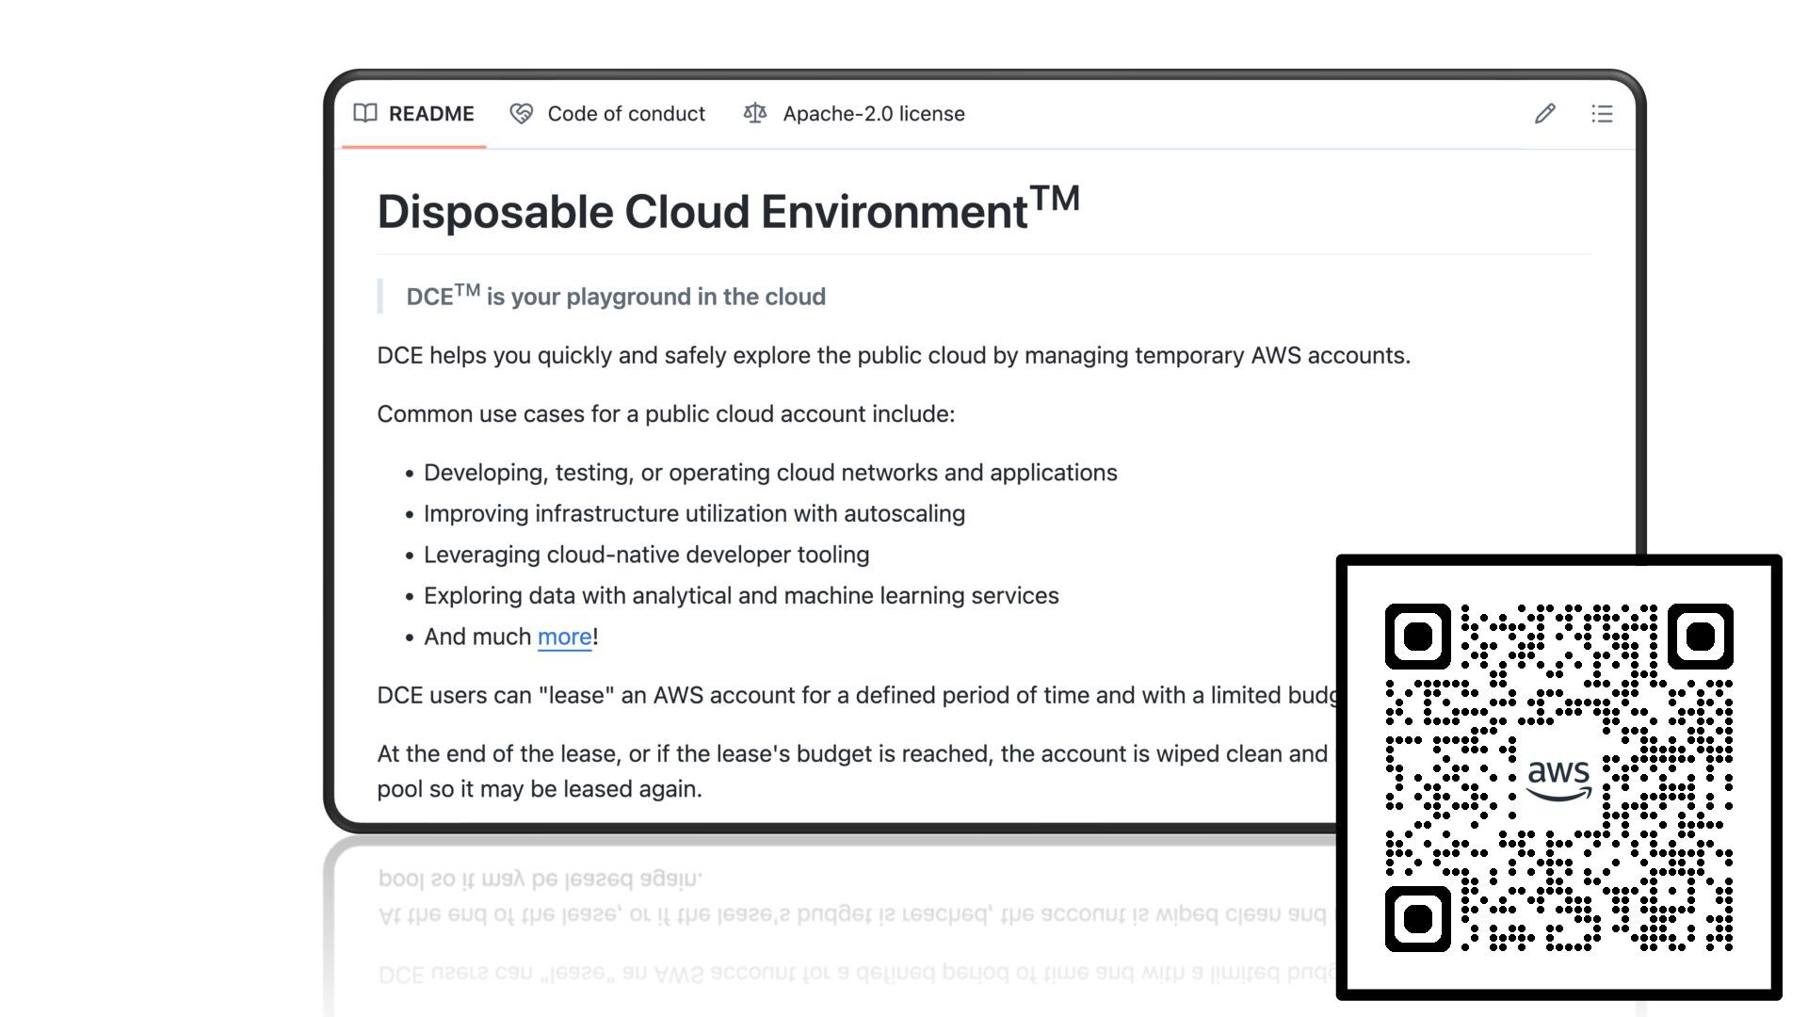The height and width of the screenshot is (1017, 1808).
Task: Click the QR code's top-left finder square
Action: (1418, 637)
